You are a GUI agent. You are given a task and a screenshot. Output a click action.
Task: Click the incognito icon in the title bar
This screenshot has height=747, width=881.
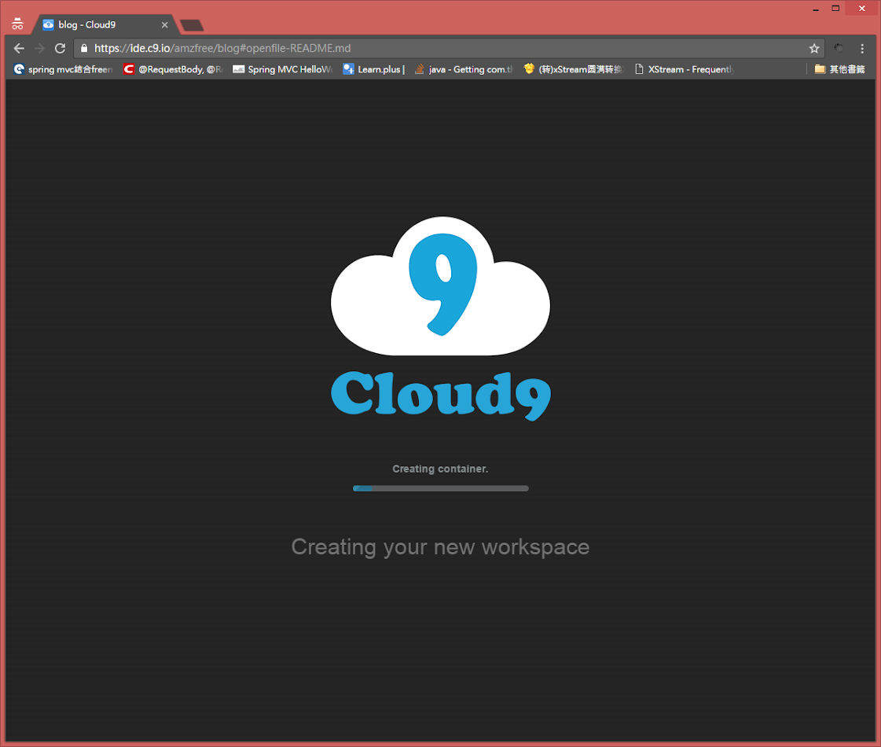coord(17,24)
